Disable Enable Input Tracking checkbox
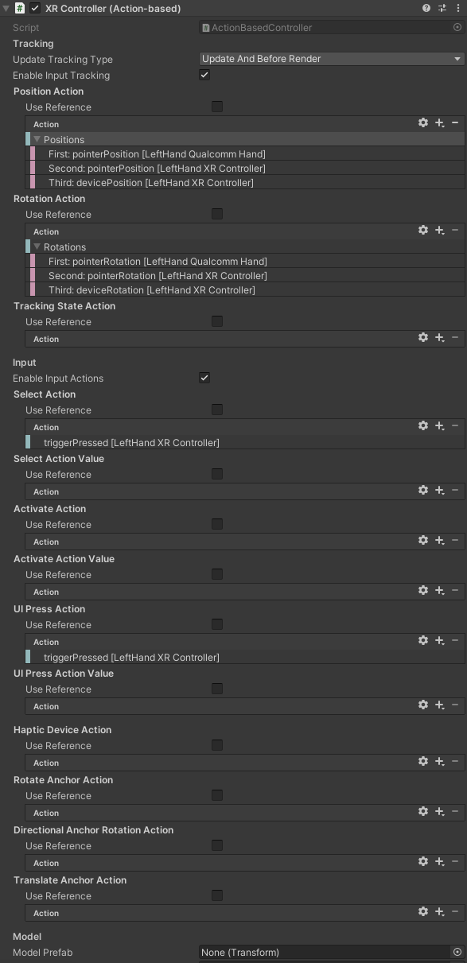 pyautogui.click(x=204, y=75)
